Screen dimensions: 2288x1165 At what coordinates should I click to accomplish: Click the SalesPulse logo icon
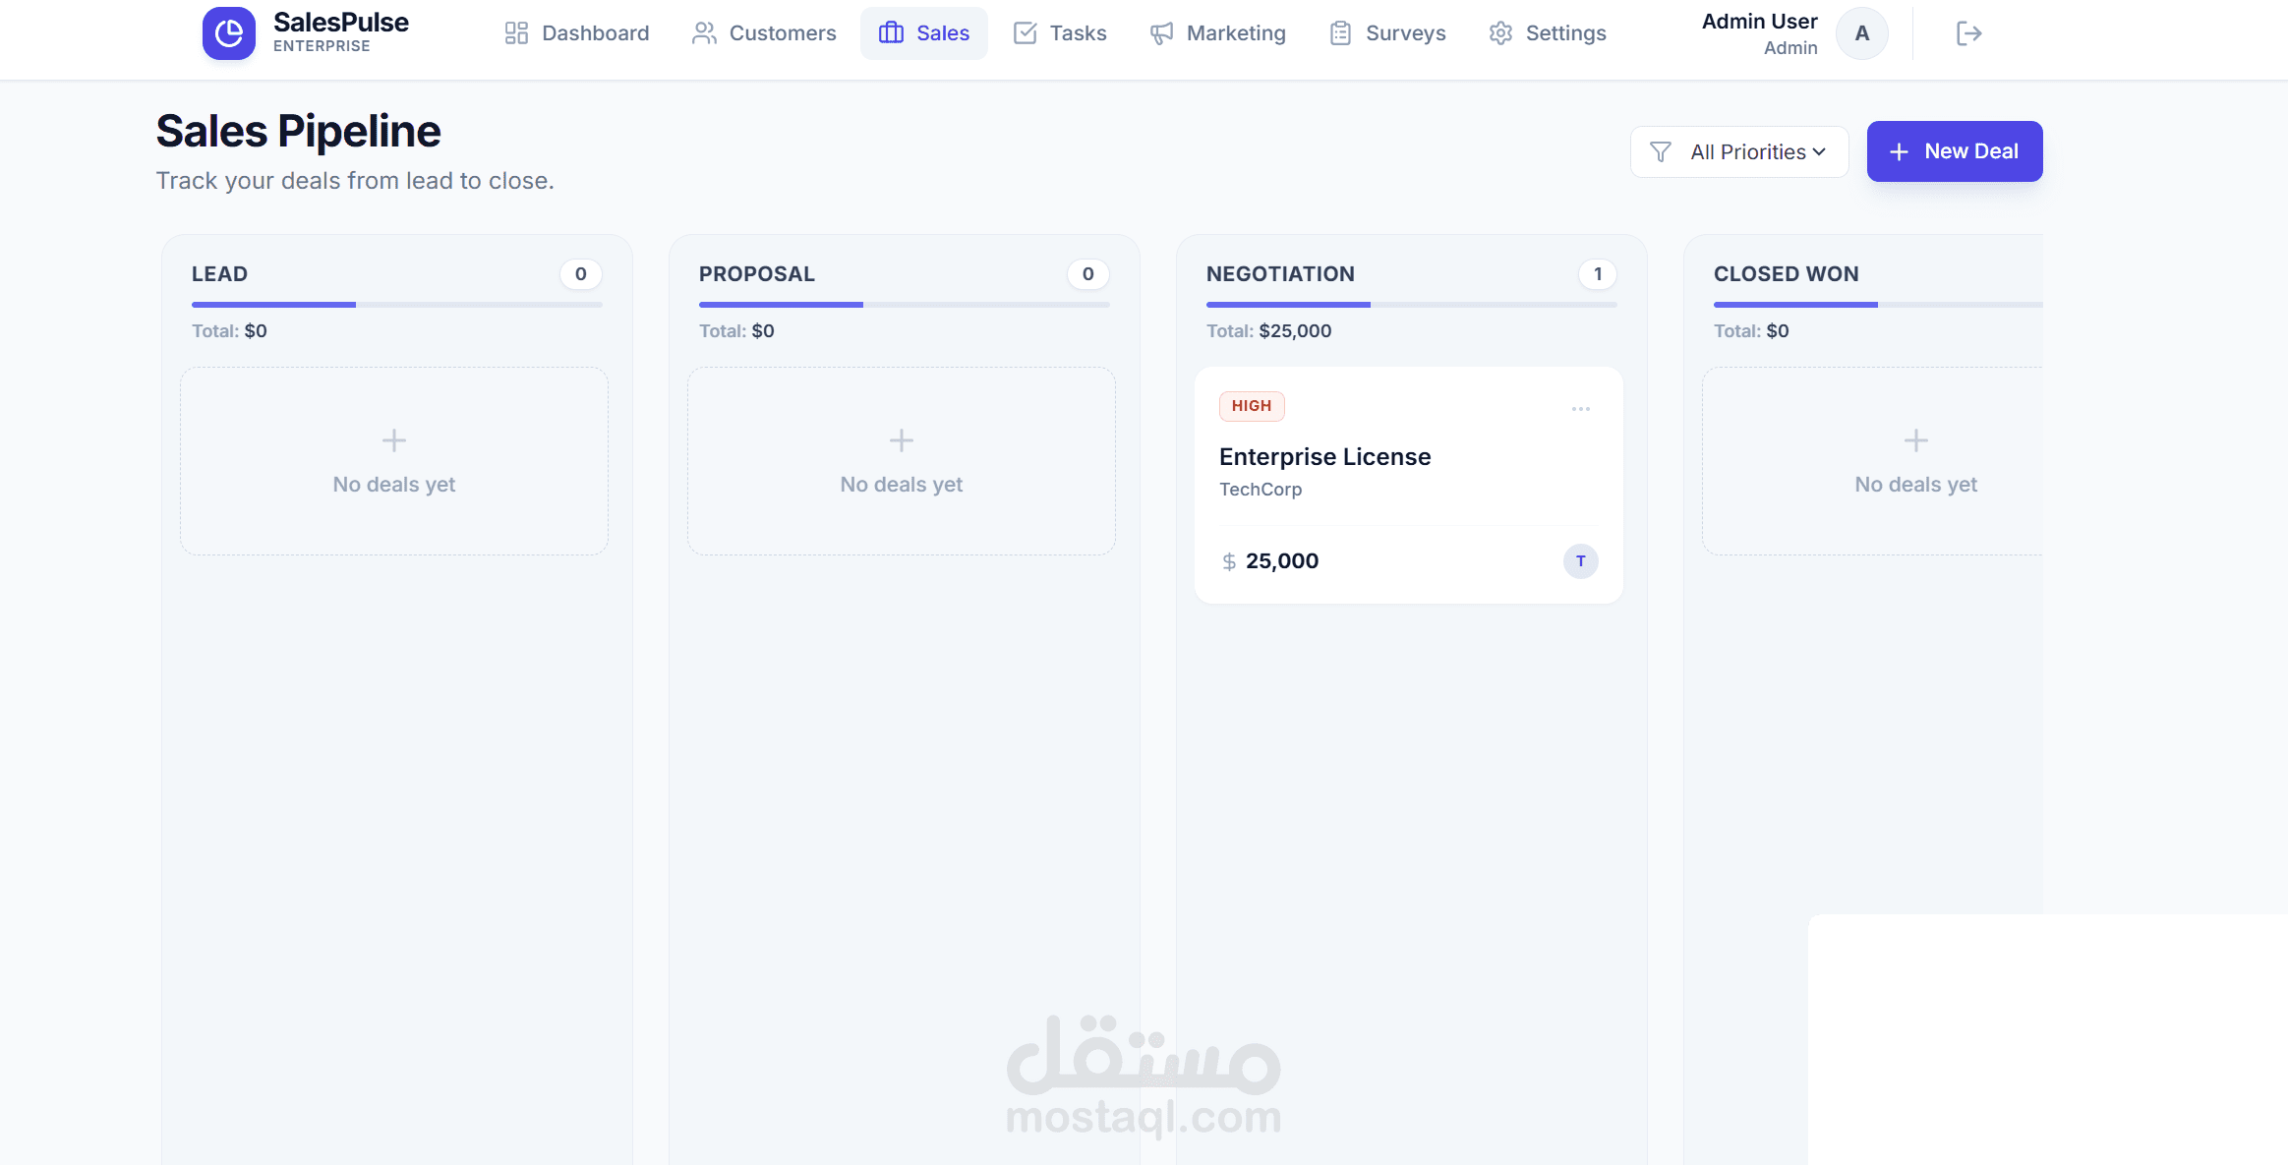(x=228, y=33)
